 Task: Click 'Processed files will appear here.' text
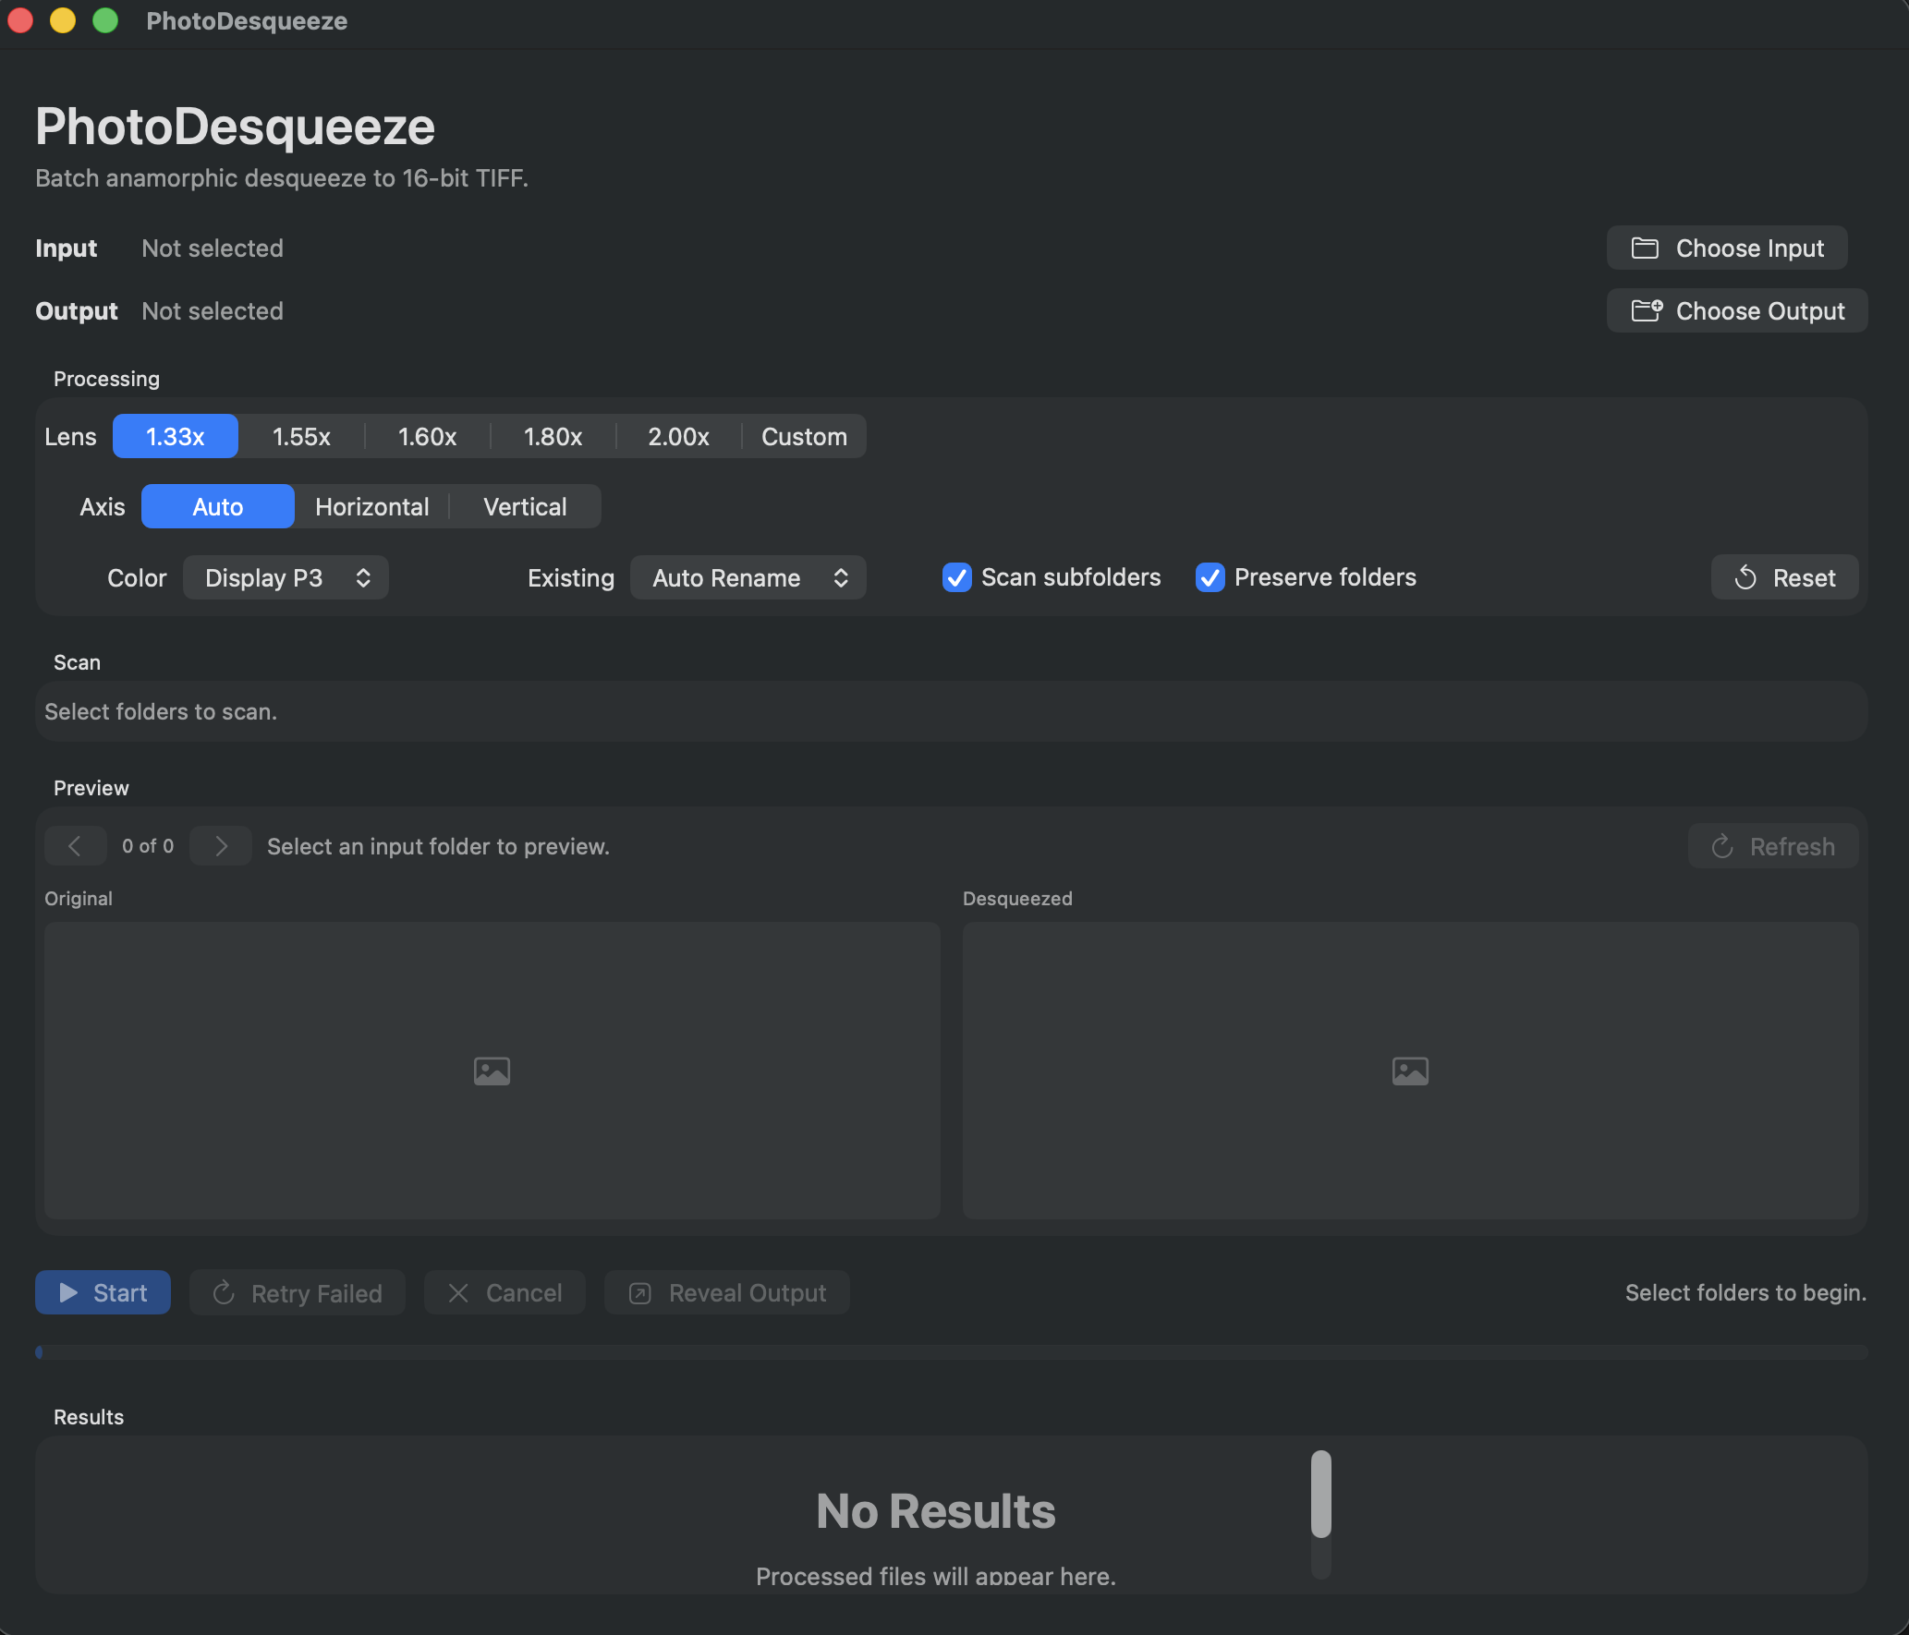click(935, 1576)
